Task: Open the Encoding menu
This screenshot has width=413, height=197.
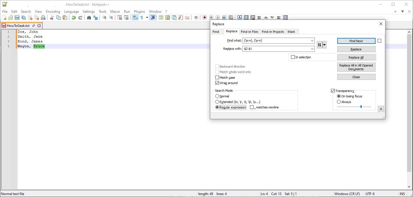Action: click(53, 12)
